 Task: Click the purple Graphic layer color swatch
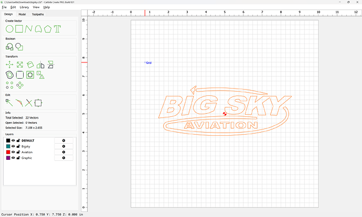coord(8,158)
